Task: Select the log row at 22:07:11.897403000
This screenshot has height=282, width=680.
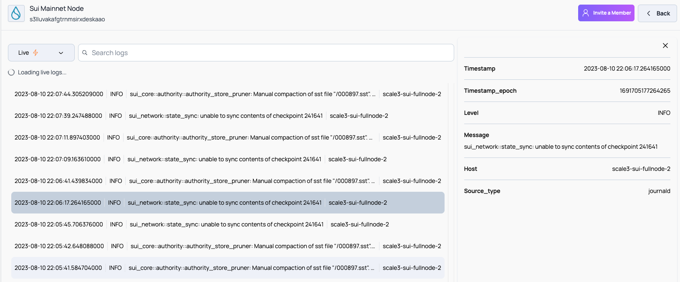Action: coord(228,137)
